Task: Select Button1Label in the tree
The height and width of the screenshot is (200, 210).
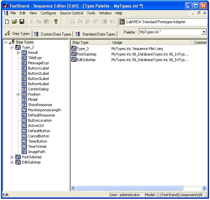Action: pos(39,68)
